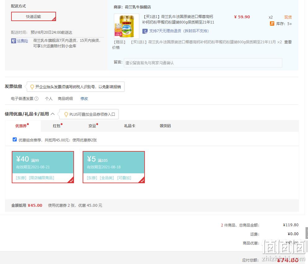308x264 pixels.
Task: Open the 运费险 link
Action: pyautogui.click(x=22, y=41)
